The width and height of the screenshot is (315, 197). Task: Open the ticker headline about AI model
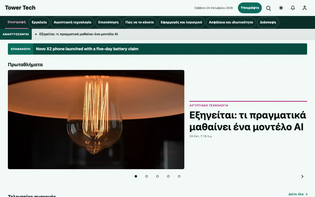coord(78,34)
